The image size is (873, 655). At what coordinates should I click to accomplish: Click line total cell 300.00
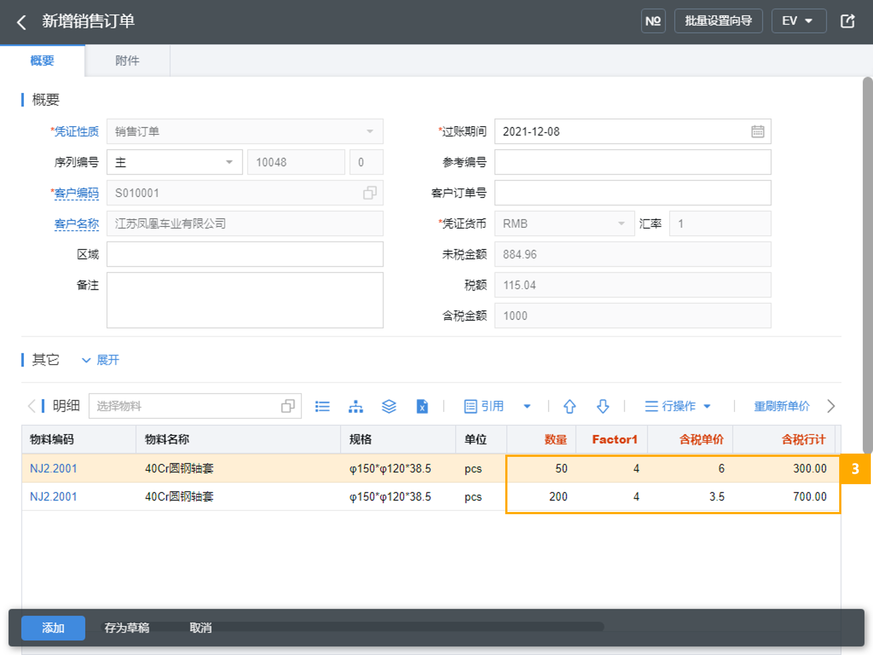(784, 469)
